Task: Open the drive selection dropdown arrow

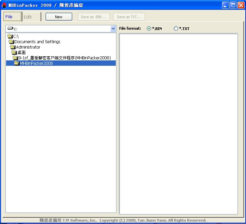Action: click(x=113, y=29)
